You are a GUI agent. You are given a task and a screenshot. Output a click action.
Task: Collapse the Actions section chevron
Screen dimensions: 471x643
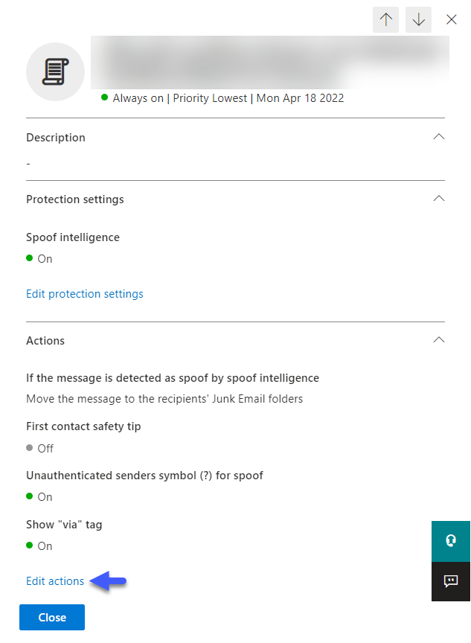438,340
